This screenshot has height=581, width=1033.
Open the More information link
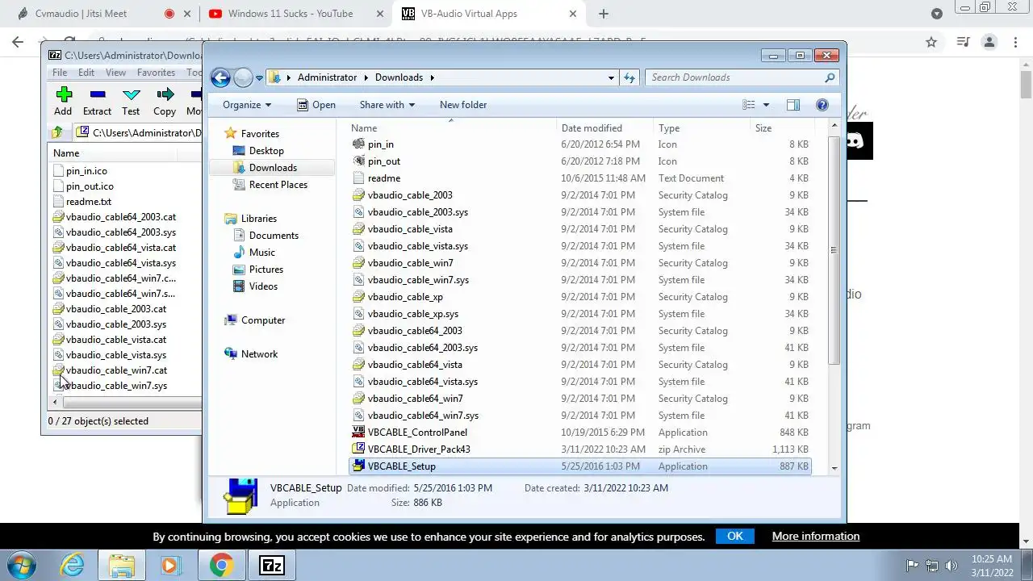click(x=816, y=536)
